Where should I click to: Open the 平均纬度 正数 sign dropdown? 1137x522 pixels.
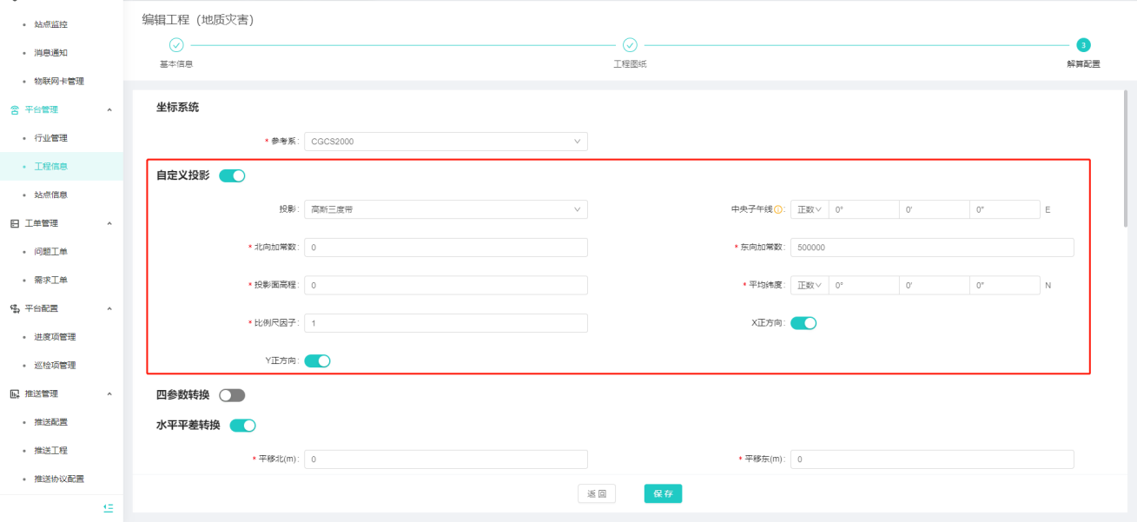[x=809, y=285]
